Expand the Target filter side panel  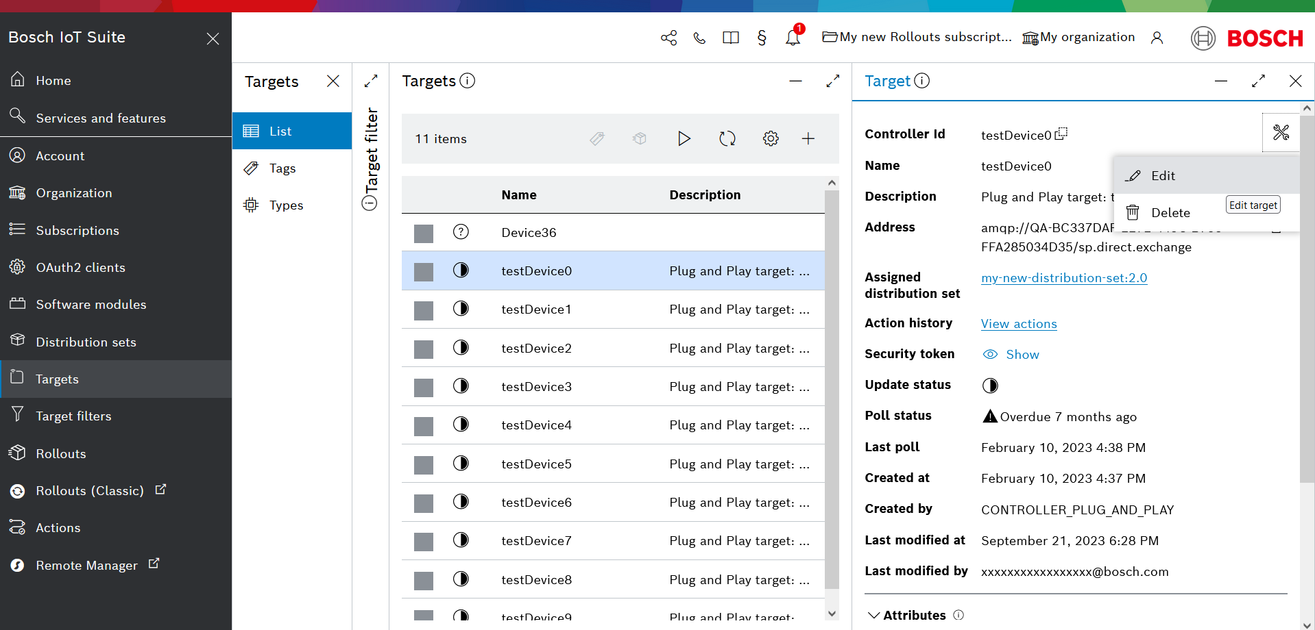(x=371, y=81)
